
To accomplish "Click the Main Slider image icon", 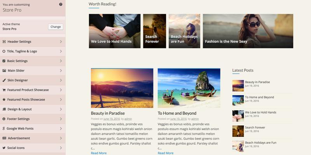I will 4,71.
